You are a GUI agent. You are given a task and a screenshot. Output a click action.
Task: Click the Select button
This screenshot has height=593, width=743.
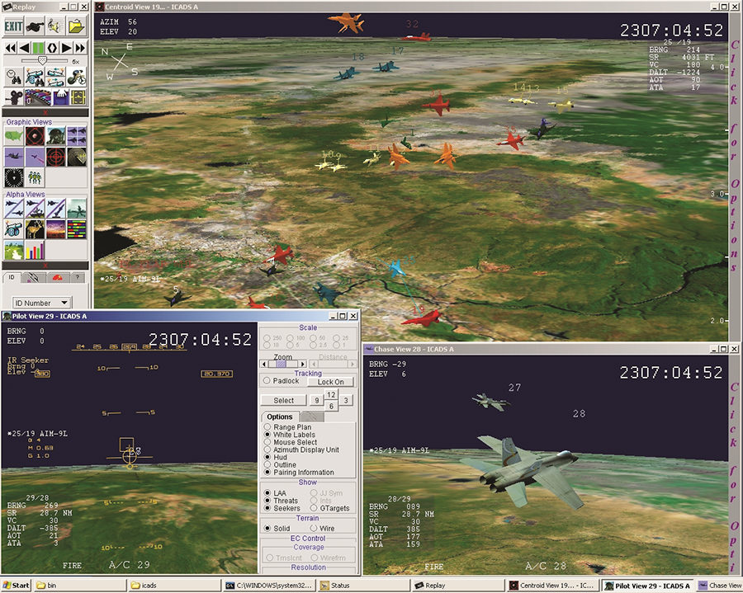[283, 401]
